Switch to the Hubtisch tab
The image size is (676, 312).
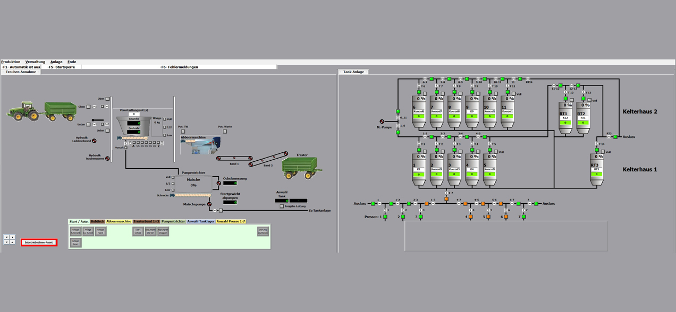pyautogui.click(x=97, y=221)
